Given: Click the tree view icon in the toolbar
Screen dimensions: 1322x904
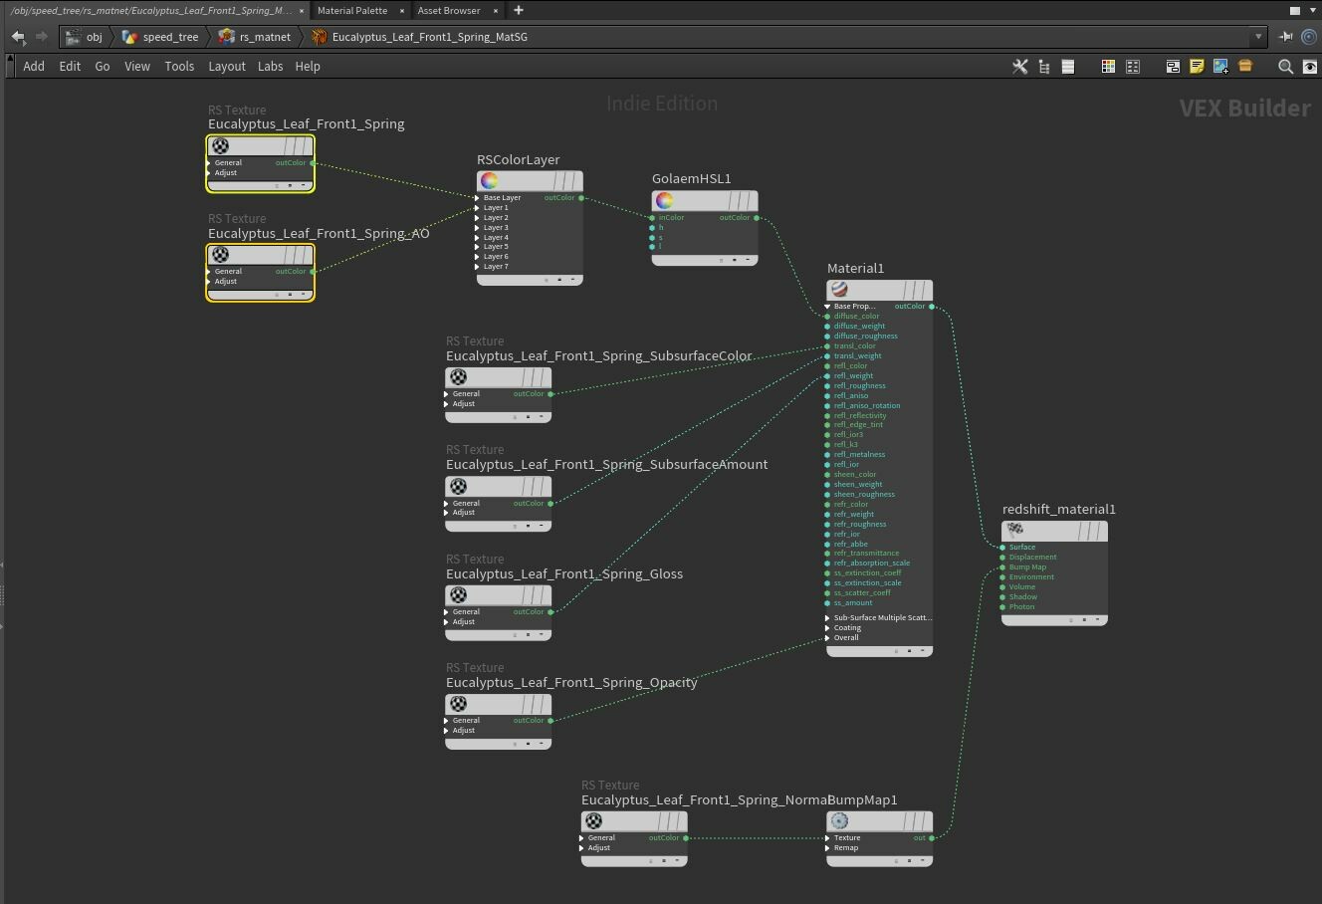Looking at the screenshot, I should click(1043, 66).
